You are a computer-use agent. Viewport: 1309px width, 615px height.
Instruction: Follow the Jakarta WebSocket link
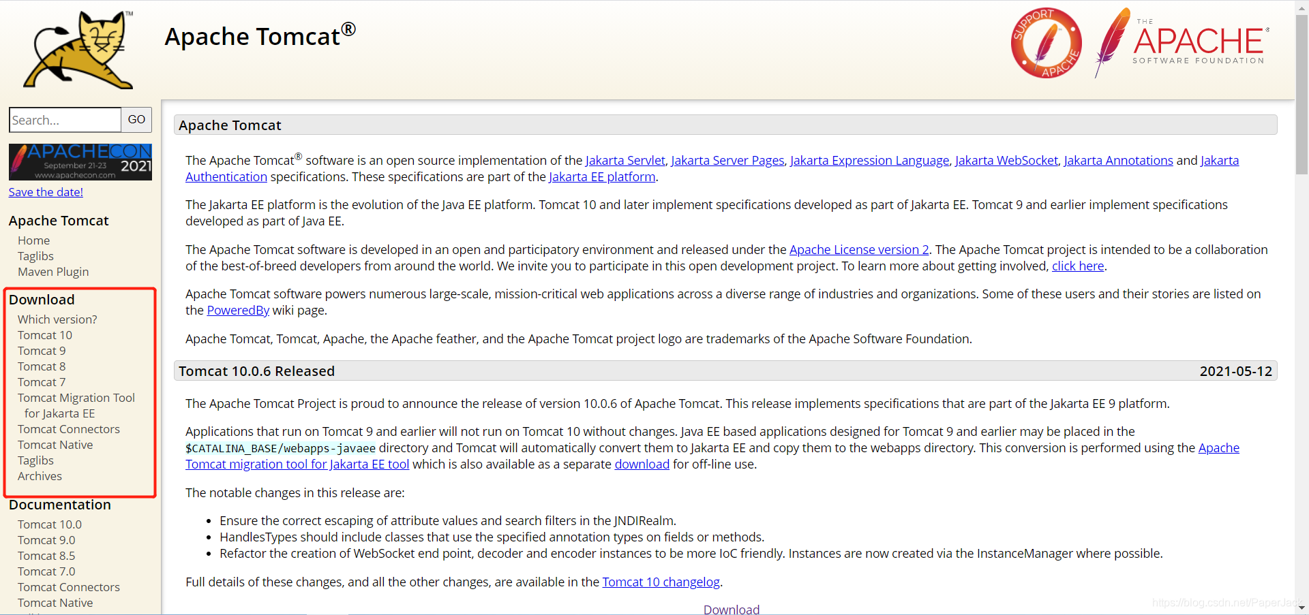point(1006,160)
